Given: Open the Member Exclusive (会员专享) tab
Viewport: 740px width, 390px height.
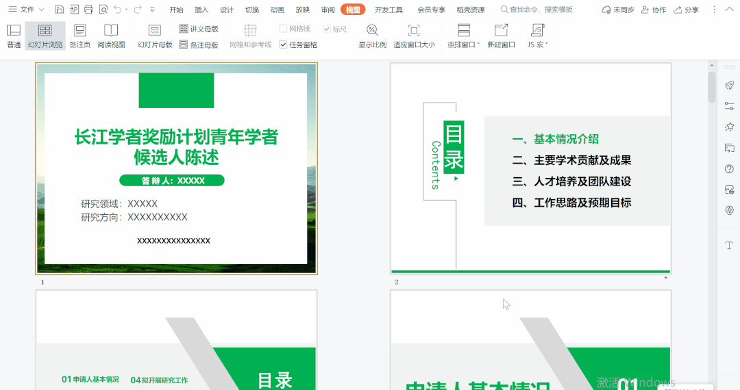Looking at the screenshot, I should pos(432,10).
